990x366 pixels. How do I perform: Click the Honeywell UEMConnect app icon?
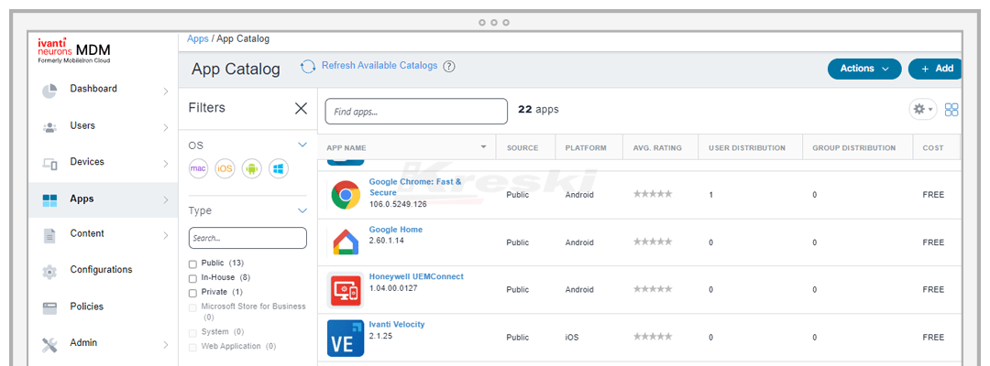tap(346, 290)
